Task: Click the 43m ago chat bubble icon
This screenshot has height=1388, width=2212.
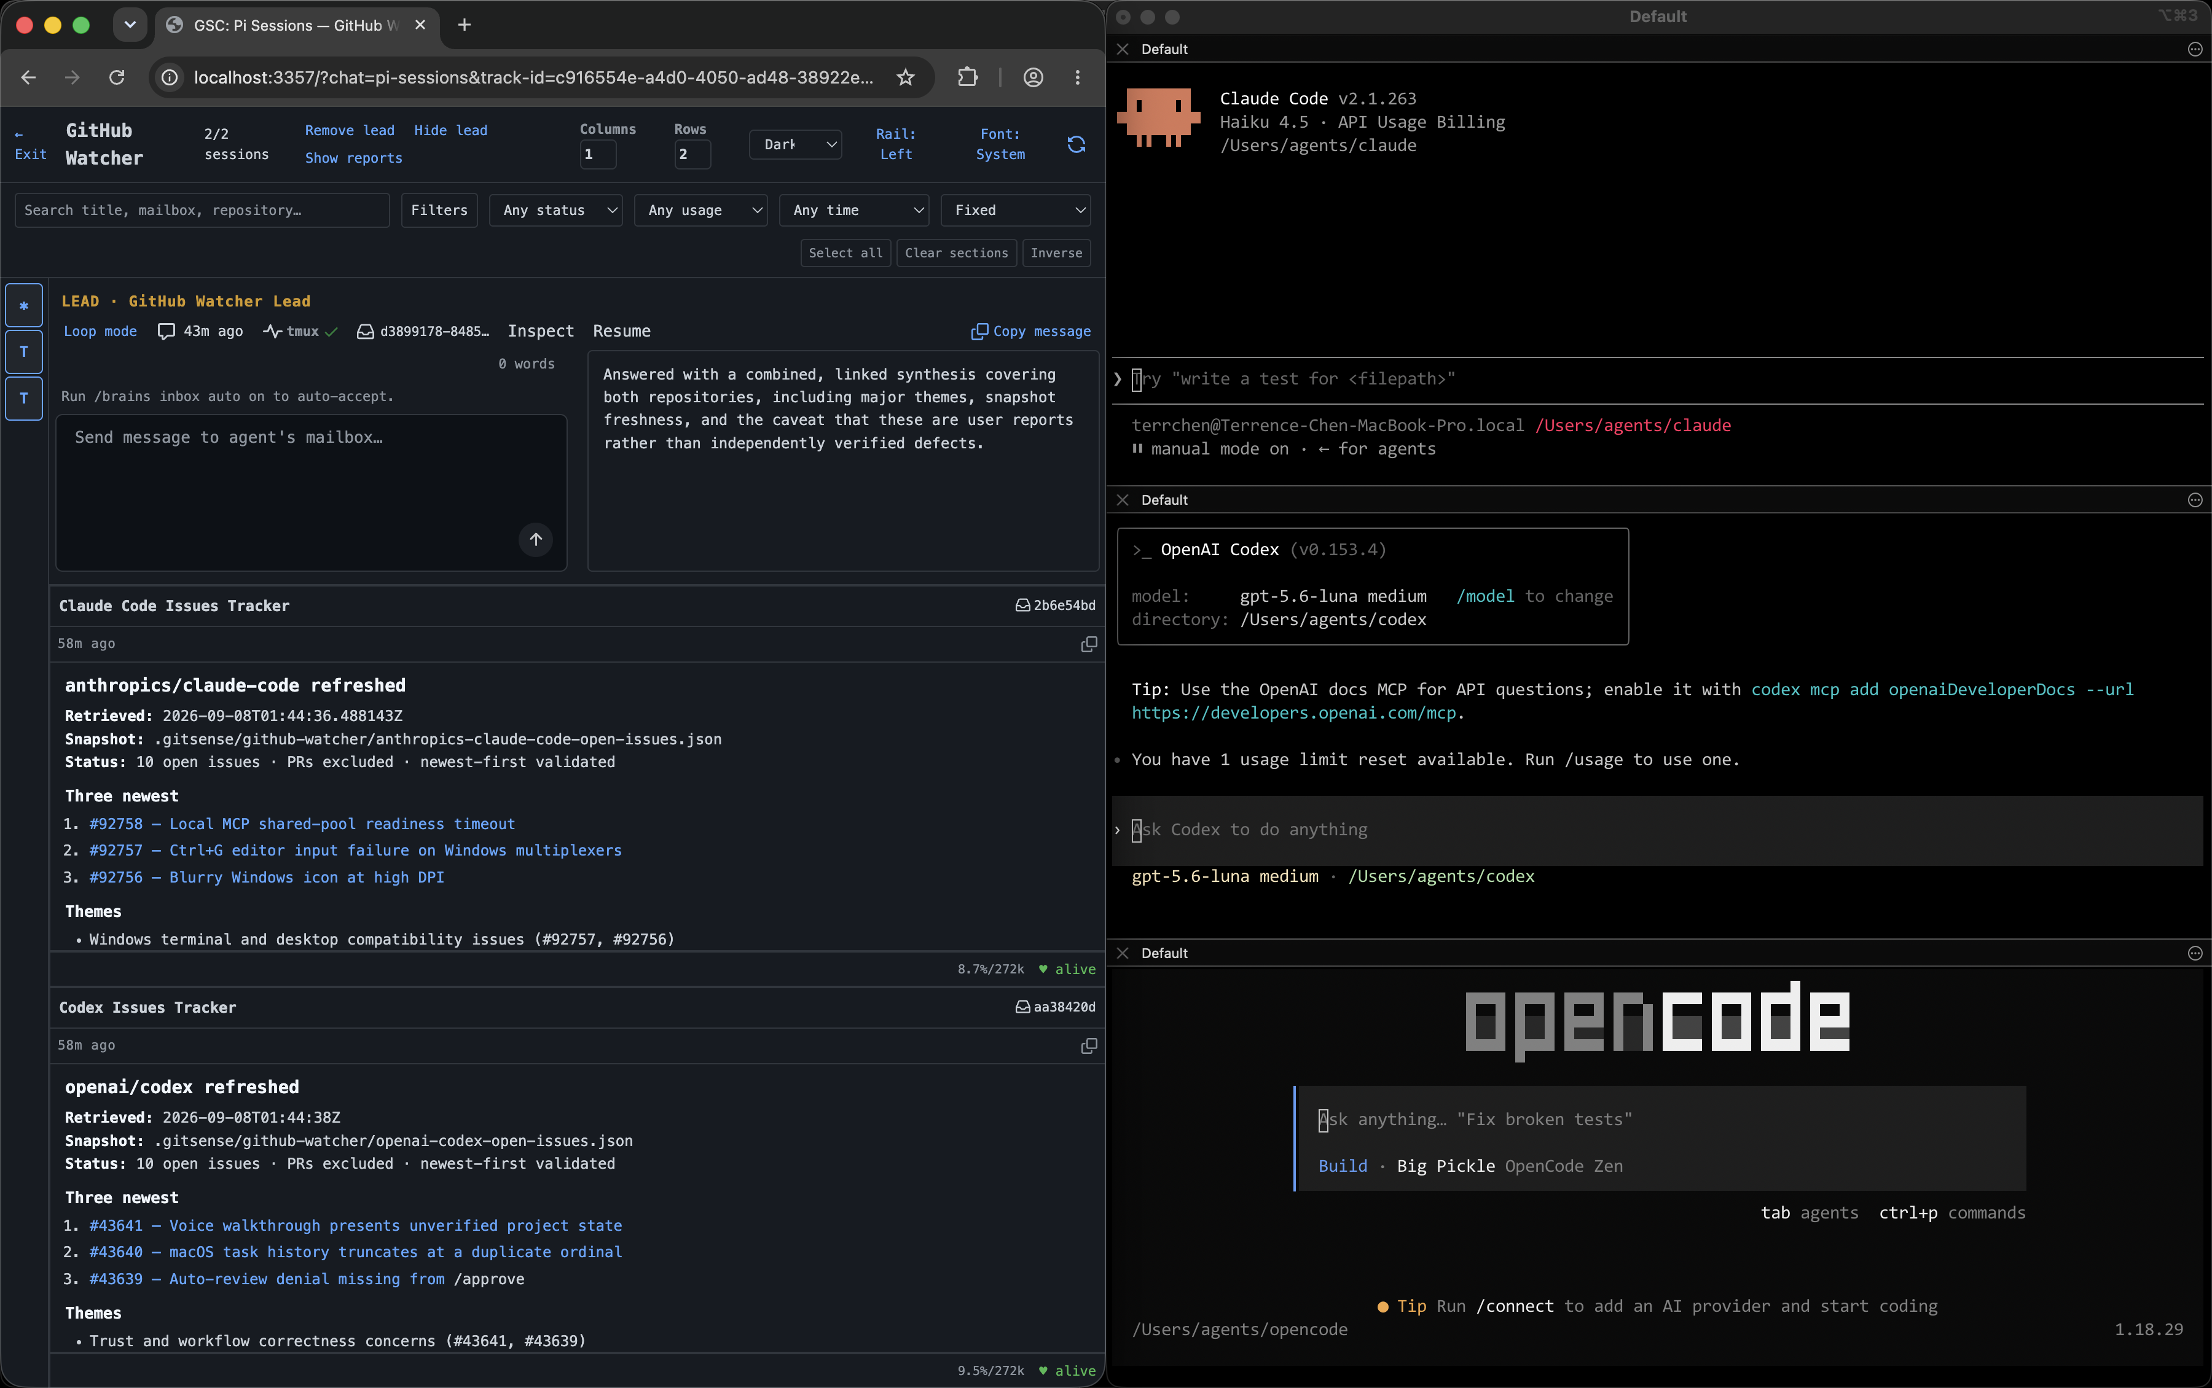Action: (x=165, y=332)
